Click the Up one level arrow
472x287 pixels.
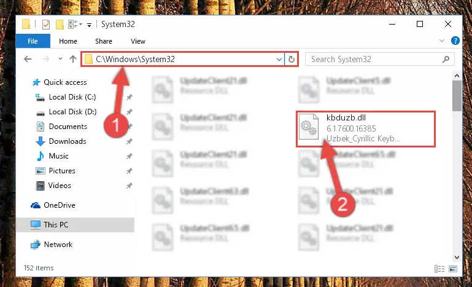tap(73, 59)
